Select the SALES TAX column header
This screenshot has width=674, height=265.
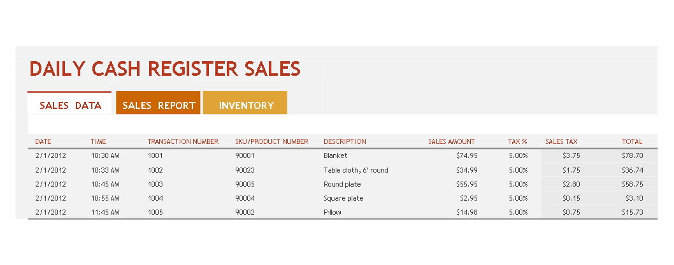pyautogui.click(x=561, y=141)
